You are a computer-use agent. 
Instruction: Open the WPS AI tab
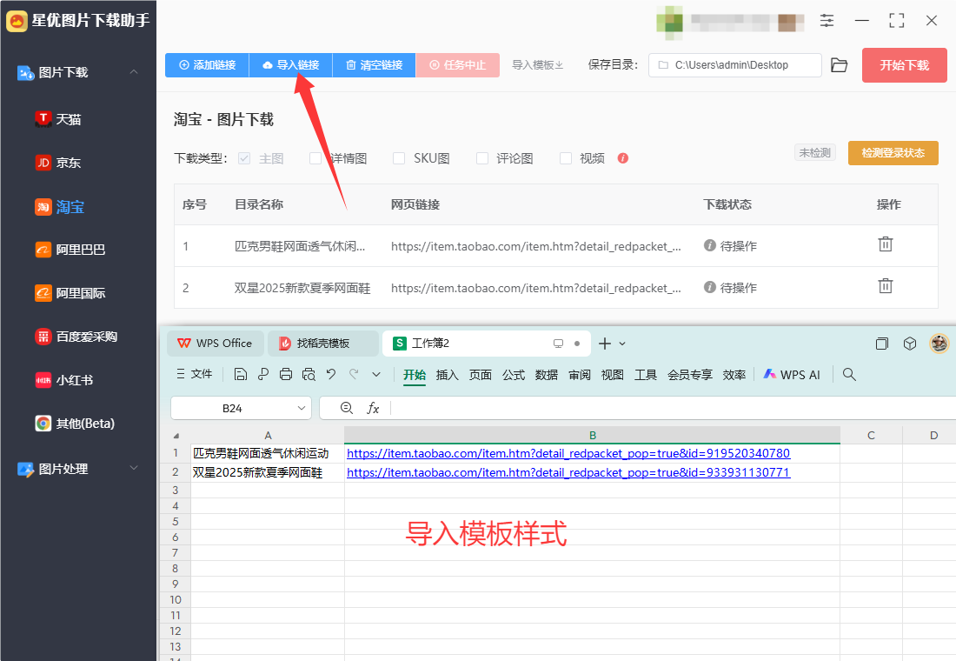pos(792,375)
